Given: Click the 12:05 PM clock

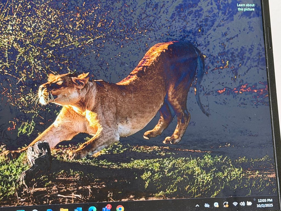Looking at the screenshot, I should coord(265,201).
